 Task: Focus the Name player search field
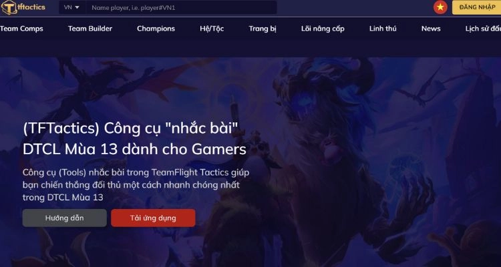click(181, 7)
